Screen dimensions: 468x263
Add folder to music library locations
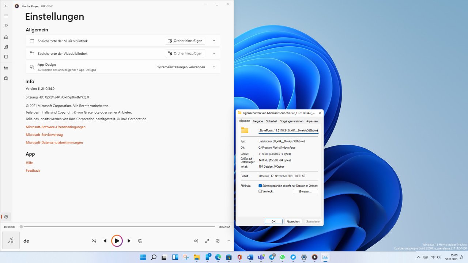tap(185, 41)
